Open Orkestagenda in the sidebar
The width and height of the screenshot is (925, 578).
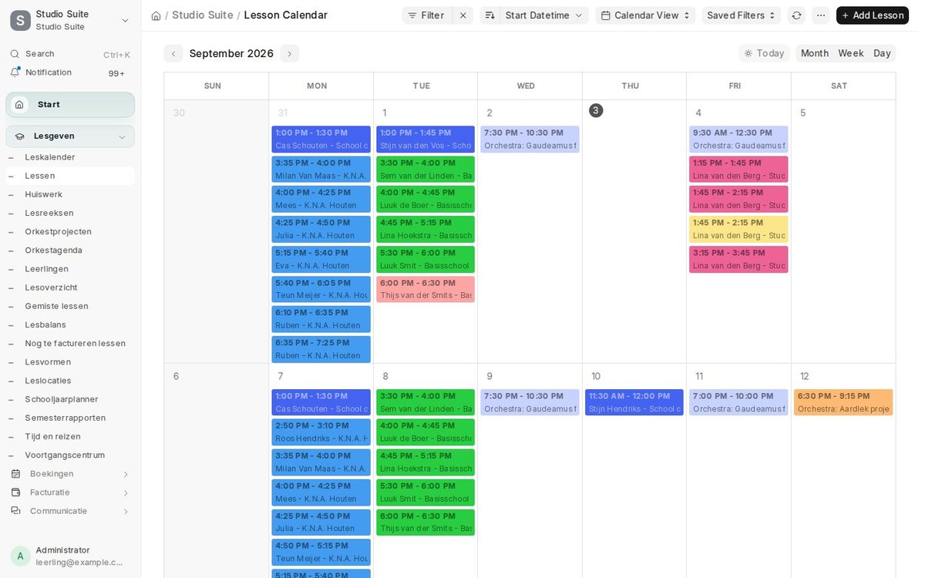(70, 250)
